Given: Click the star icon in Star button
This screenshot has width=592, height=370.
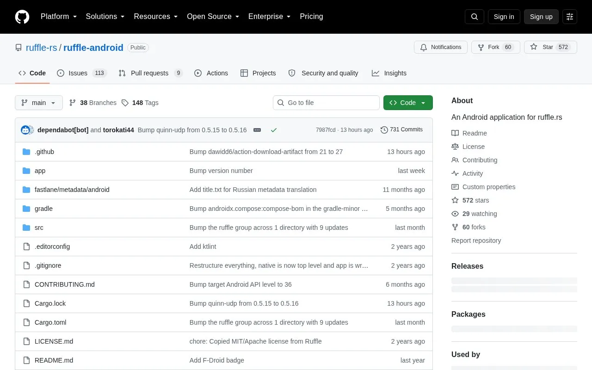Looking at the screenshot, I should click(534, 47).
